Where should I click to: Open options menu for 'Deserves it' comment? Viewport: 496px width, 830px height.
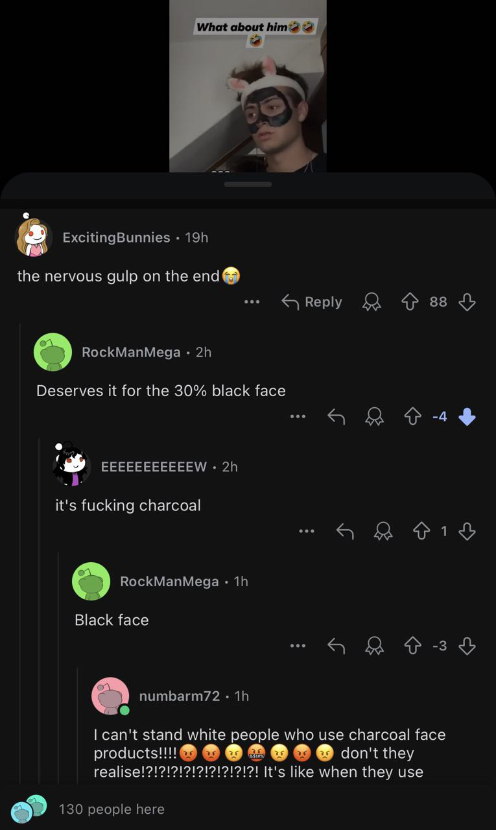click(x=298, y=417)
